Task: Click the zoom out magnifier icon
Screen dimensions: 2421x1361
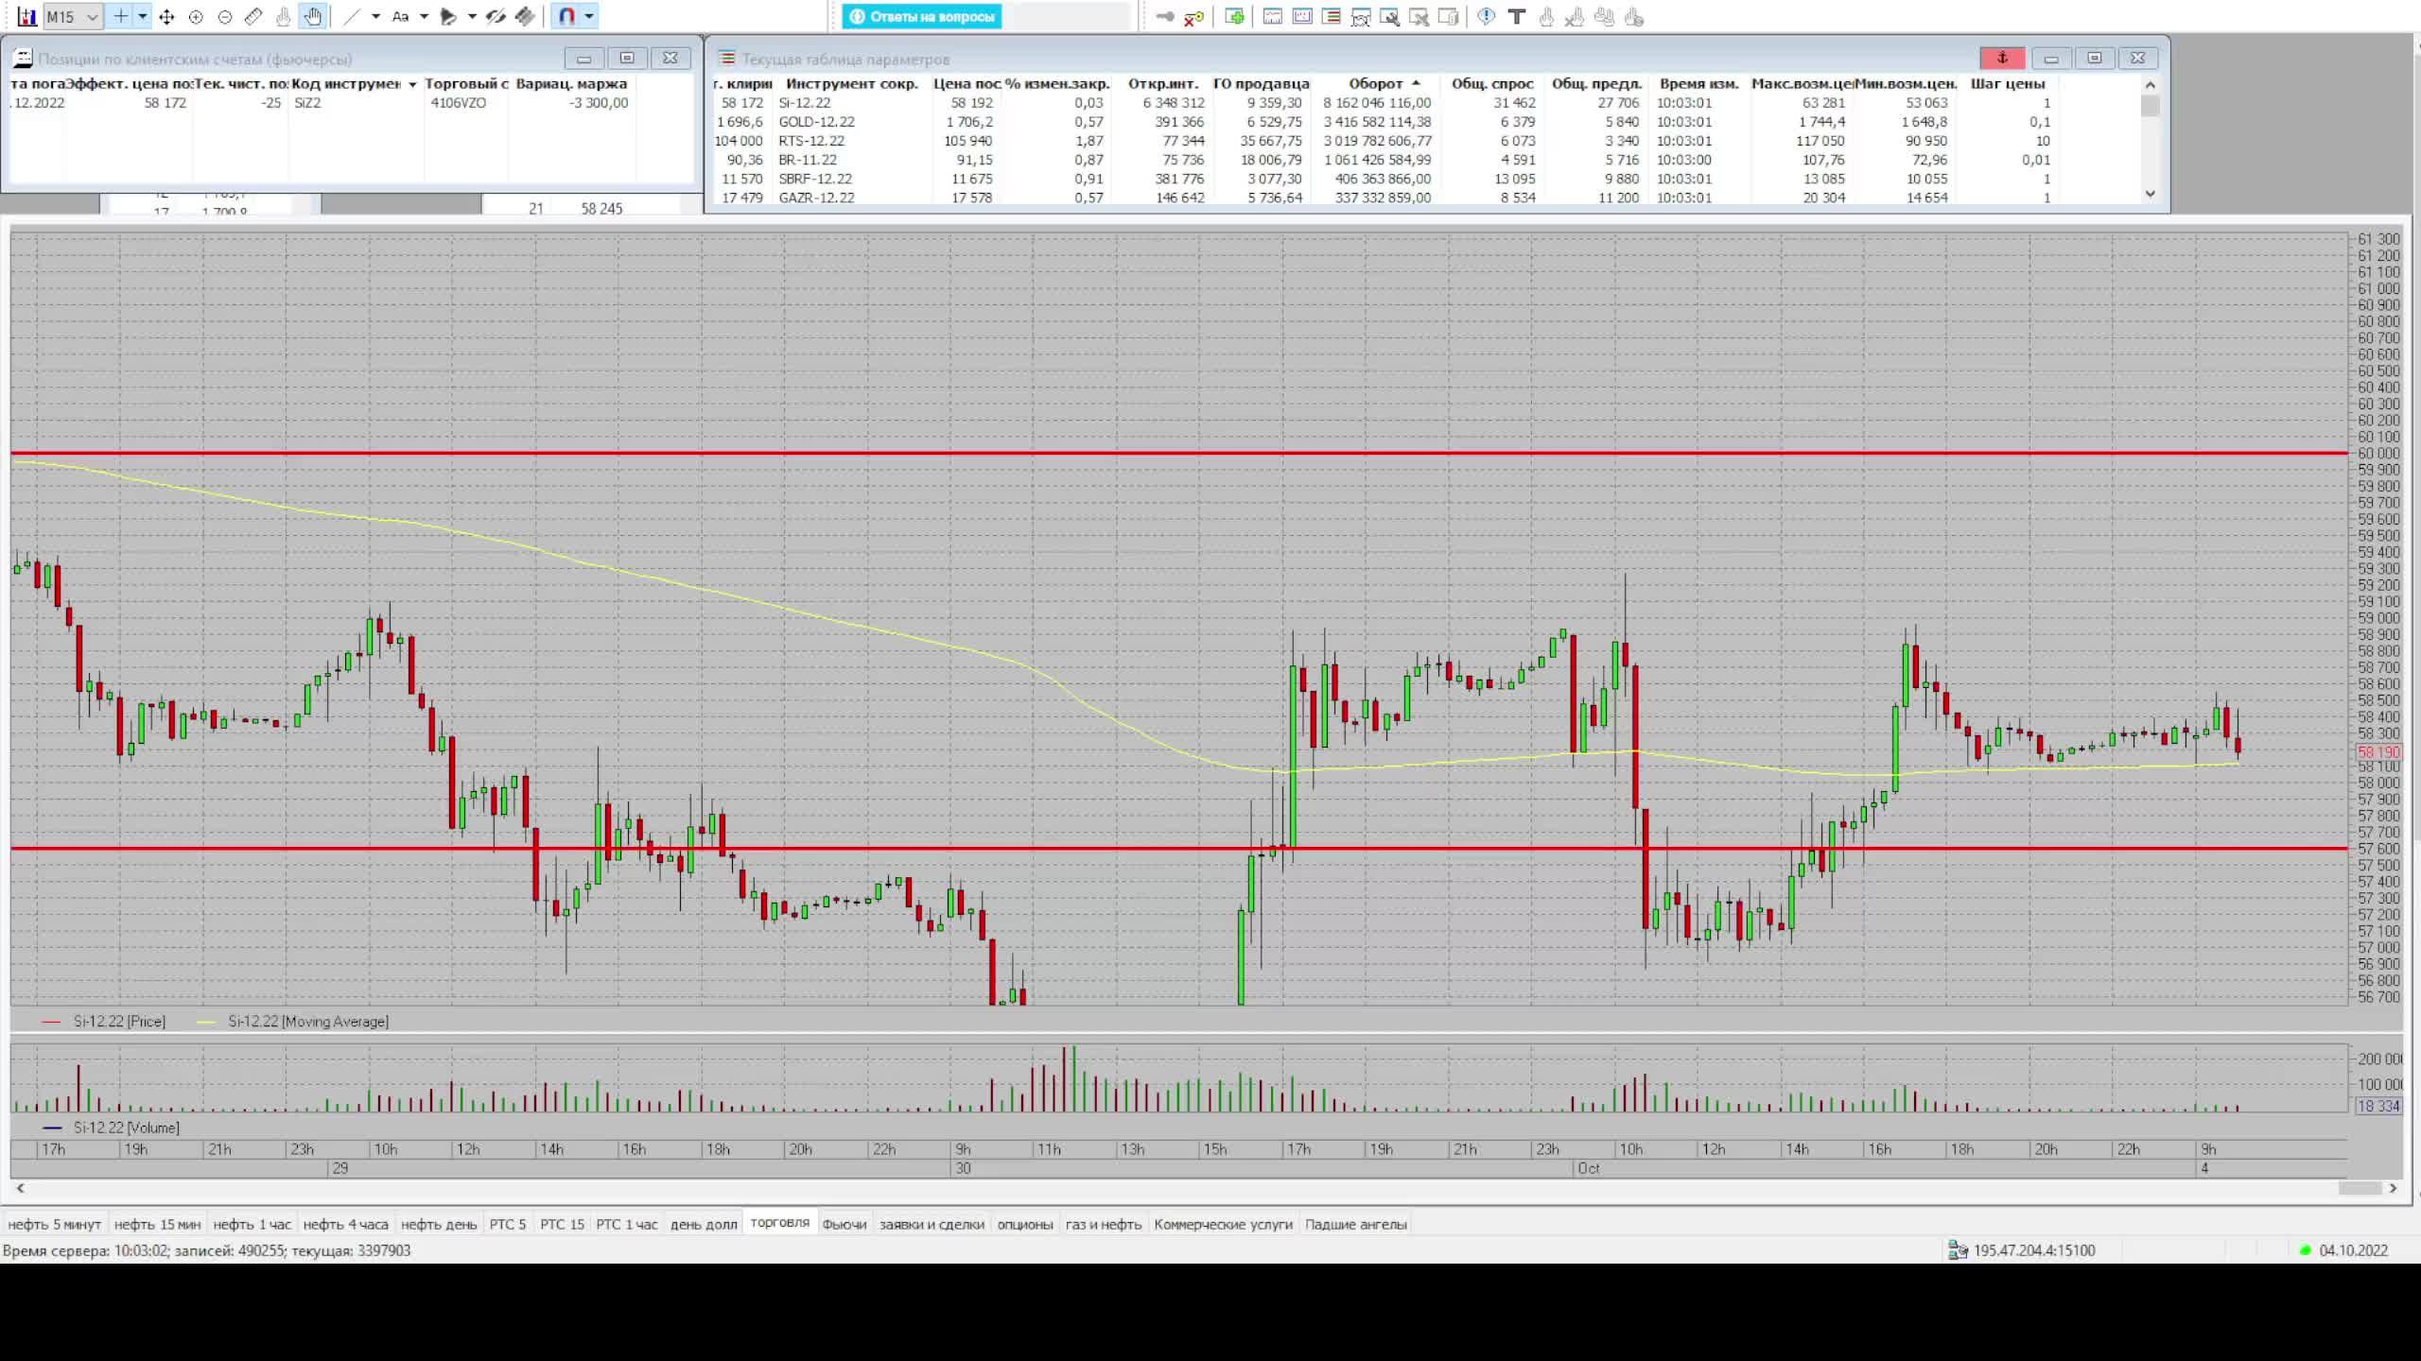Action: [x=225, y=17]
